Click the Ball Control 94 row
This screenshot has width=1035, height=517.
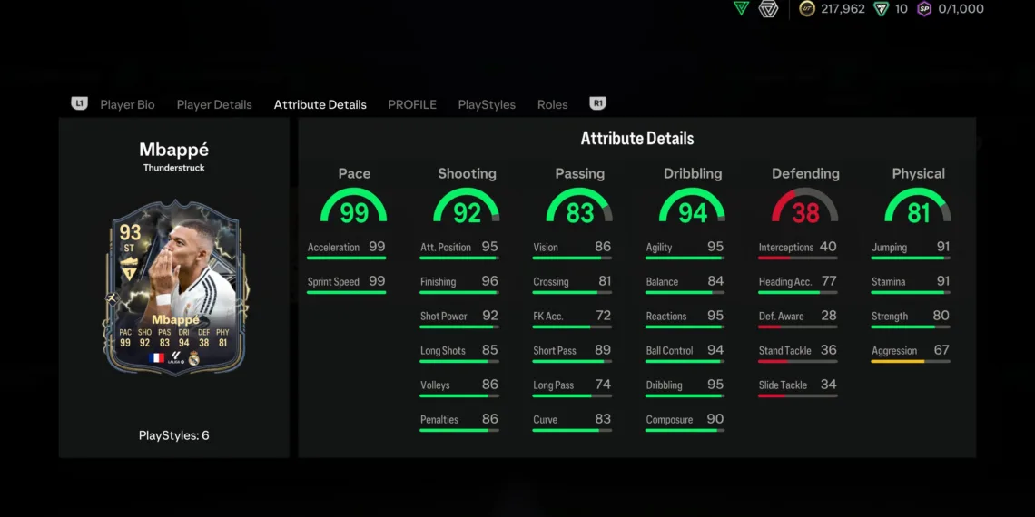pos(685,353)
